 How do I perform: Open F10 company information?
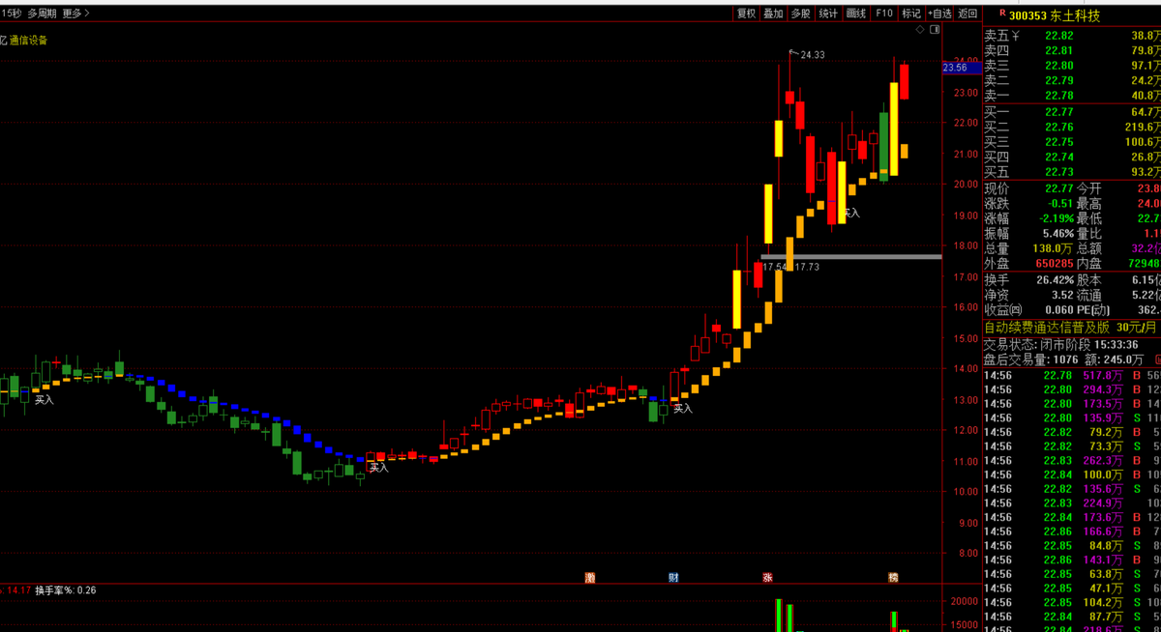point(884,14)
